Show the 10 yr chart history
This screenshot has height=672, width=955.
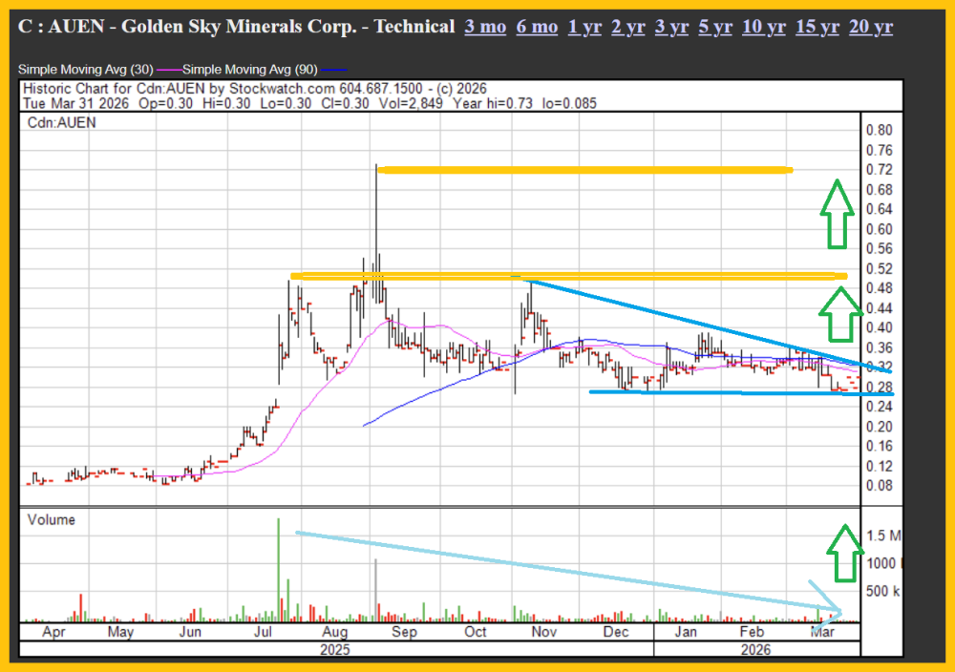coord(764,27)
